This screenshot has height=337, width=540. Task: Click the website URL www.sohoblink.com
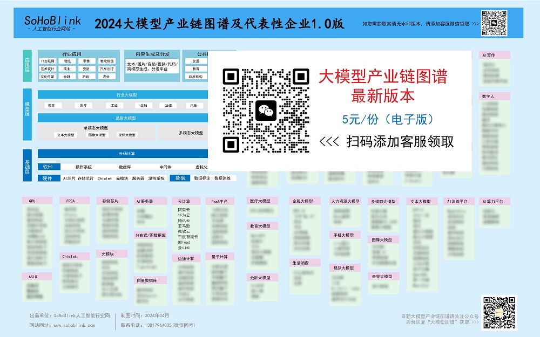pos(75,325)
